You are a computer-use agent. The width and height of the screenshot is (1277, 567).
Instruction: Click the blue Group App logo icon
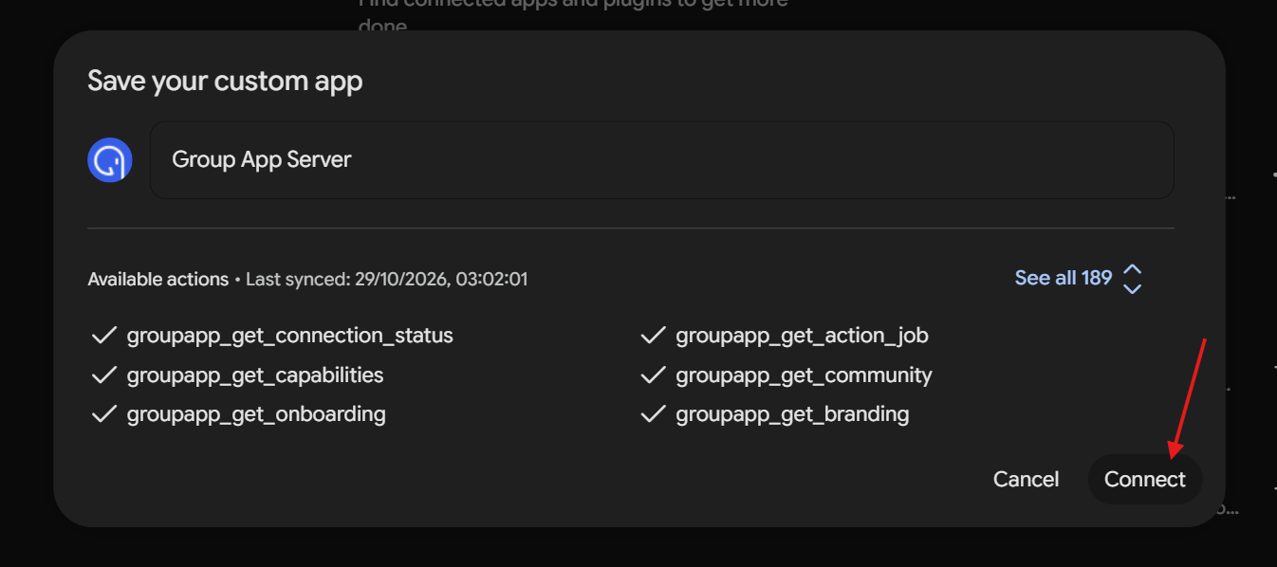110,160
